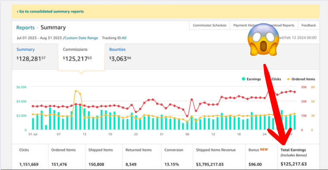Image resolution: width=328 pixels, height=170 pixels.
Task: Select Total Earnings value $125,217.63 in bottom row
Action: (x=294, y=164)
